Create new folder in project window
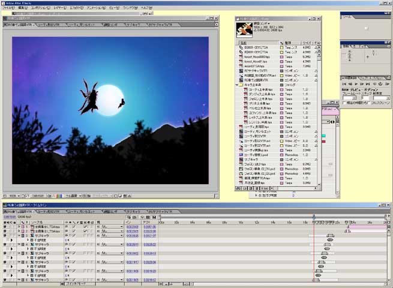This screenshot has width=393, height=288. 244,188
